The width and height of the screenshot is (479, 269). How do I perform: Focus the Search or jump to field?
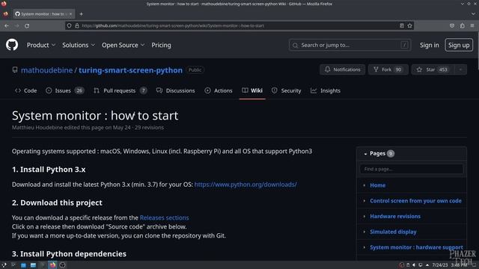pyautogui.click(x=350, y=45)
